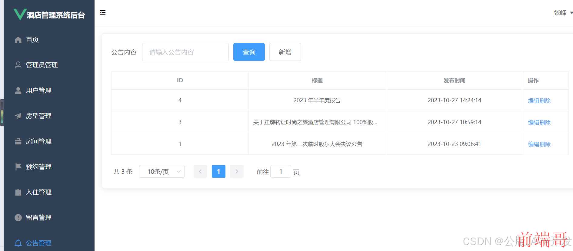The image size is (573, 251).
Task: Click the person icon beside 用户管理
Action: (18, 91)
